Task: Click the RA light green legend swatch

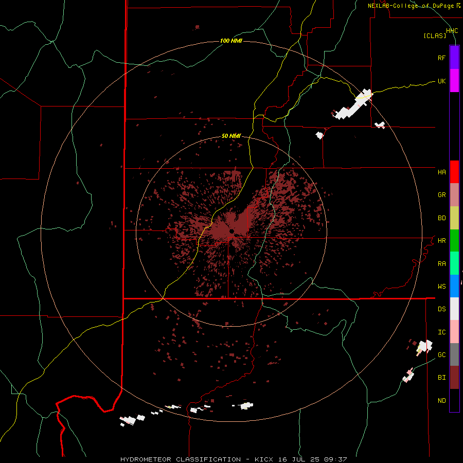Action: pyautogui.click(x=454, y=263)
